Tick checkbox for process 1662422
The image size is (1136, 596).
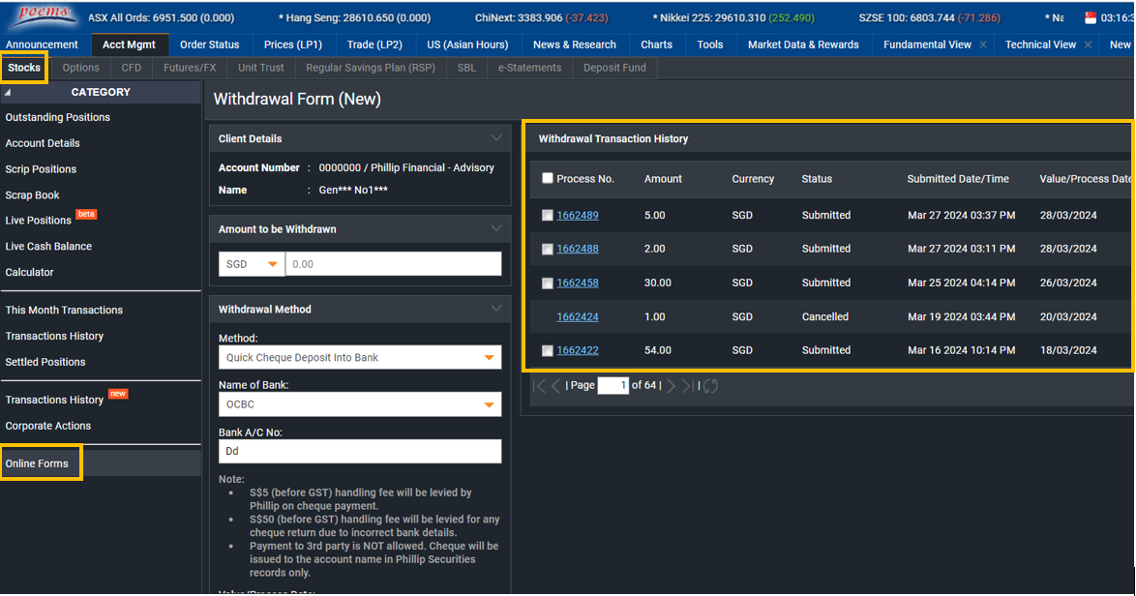tap(548, 350)
